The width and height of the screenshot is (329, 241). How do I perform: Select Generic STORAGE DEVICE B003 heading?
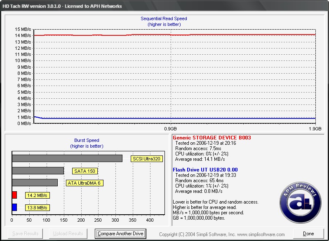click(211, 138)
